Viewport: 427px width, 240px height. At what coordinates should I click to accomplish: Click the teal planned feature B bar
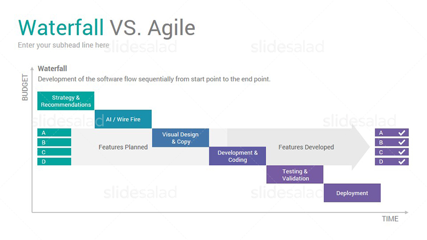tap(54, 142)
